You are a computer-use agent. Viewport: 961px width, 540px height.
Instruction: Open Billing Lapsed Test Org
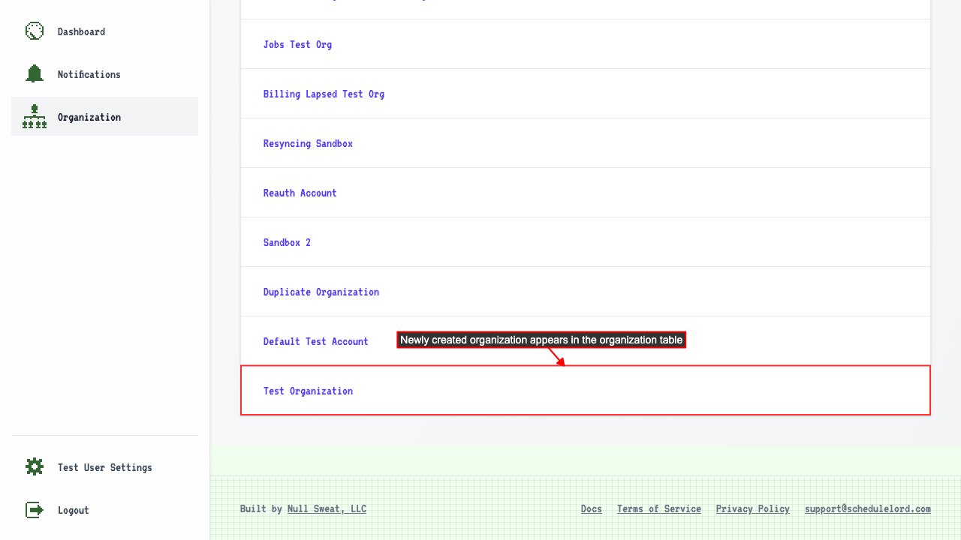point(324,94)
